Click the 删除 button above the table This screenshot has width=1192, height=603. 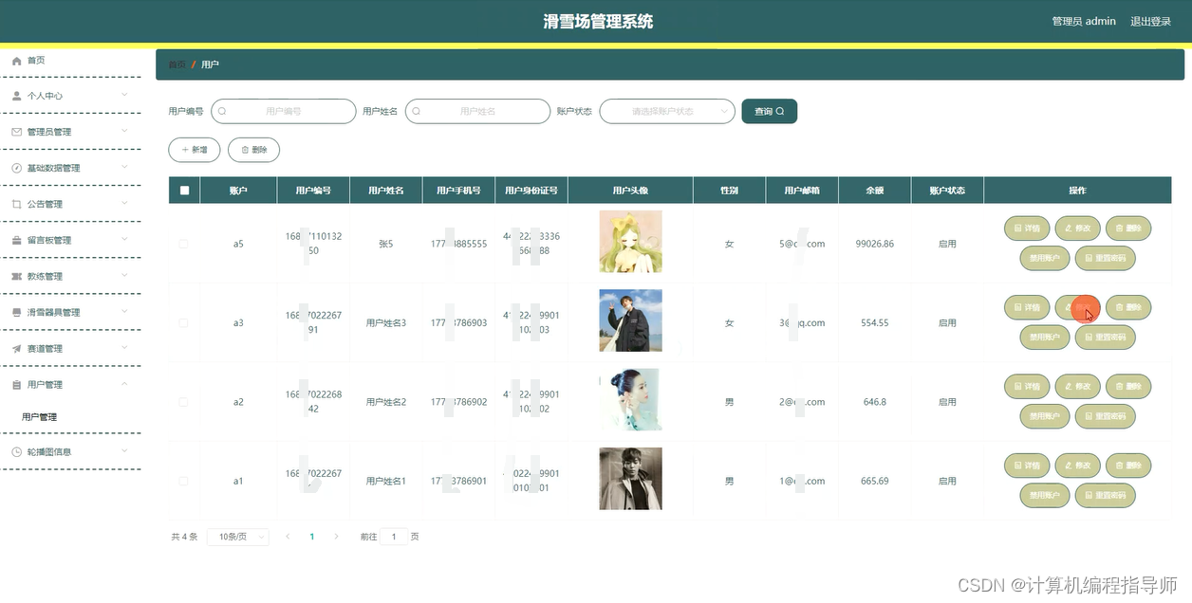(253, 150)
